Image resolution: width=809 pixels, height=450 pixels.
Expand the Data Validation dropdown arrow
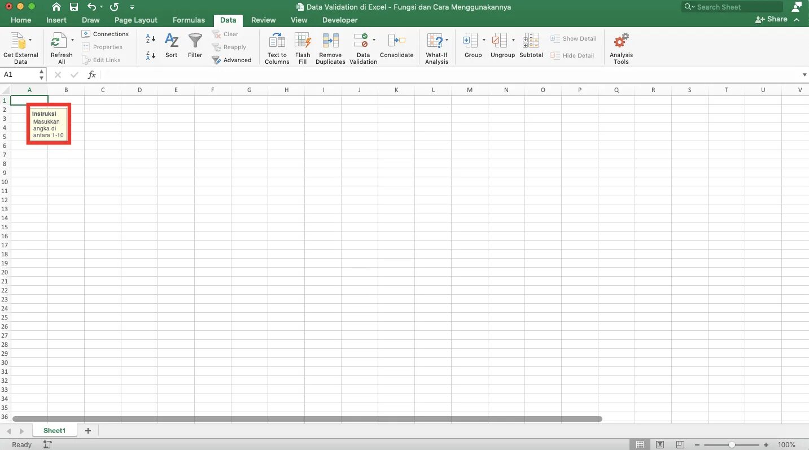374,41
